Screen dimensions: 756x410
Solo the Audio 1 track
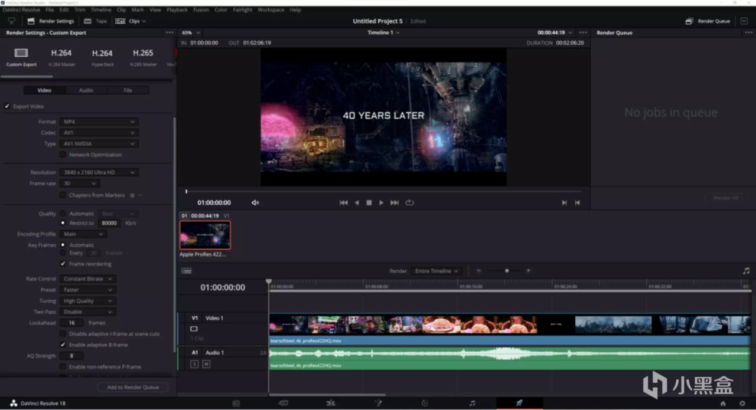click(x=194, y=364)
